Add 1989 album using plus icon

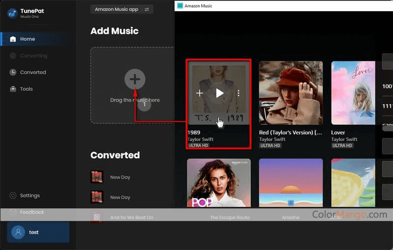point(199,93)
